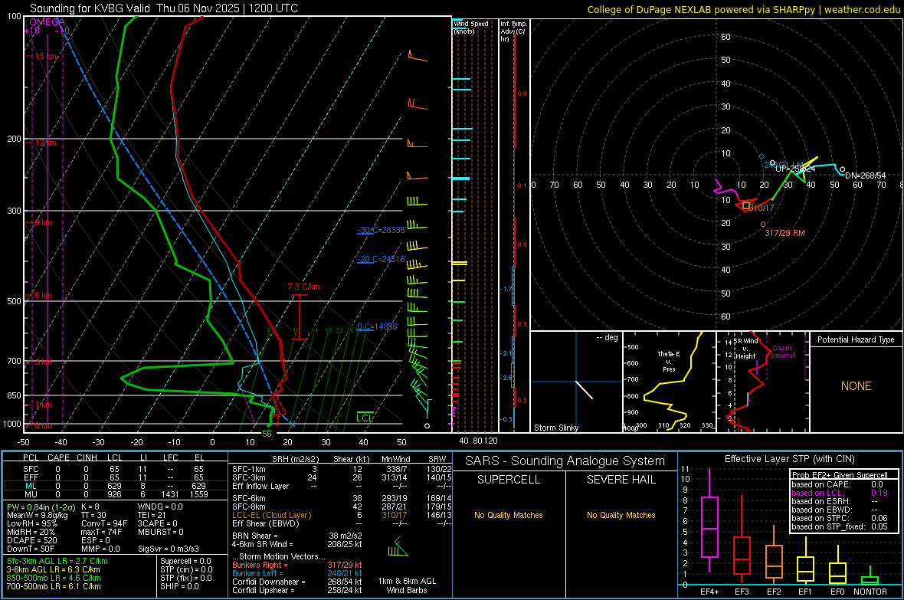Click the Classic Supercell label

(783, 352)
